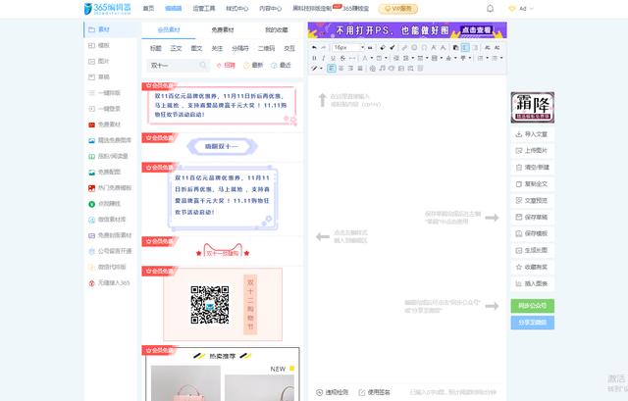Image resolution: width=628 pixels, height=401 pixels.
Task: Select the 关注 material category
Action: click(x=217, y=48)
